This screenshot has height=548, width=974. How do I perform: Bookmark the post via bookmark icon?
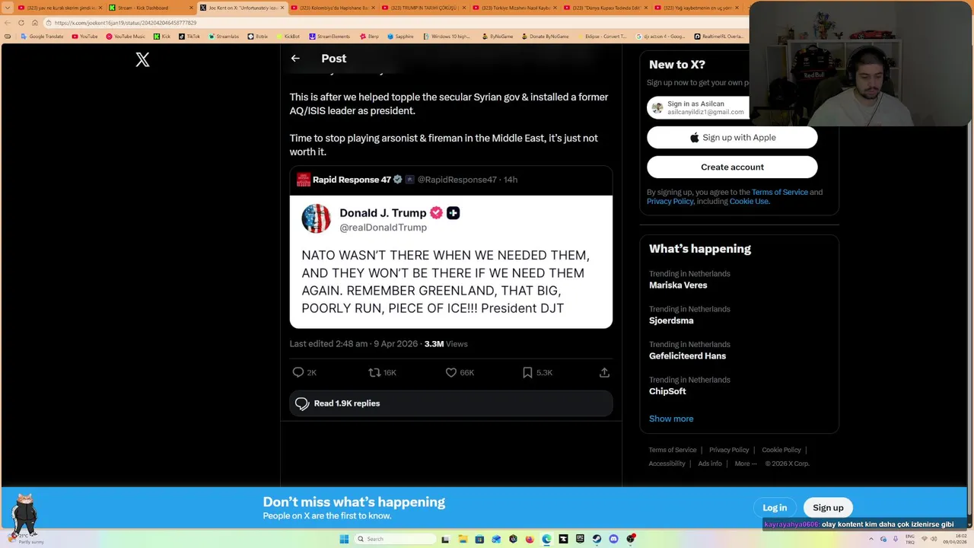click(527, 372)
